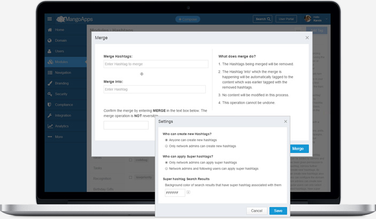Click the Domain globe icon
Image resolution: width=376 pixels, height=219 pixels.
click(50, 40)
